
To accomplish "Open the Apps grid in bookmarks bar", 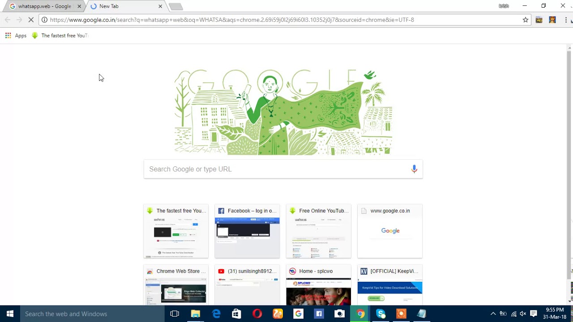I will tap(16, 35).
